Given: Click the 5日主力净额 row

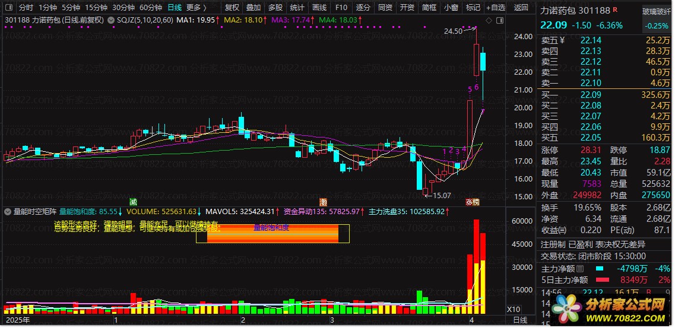Looking at the screenshot, I should click(606, 281).
